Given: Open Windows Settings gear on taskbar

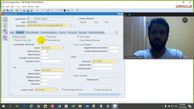Looking at the screenshot, I should click(x=108, y=106).
